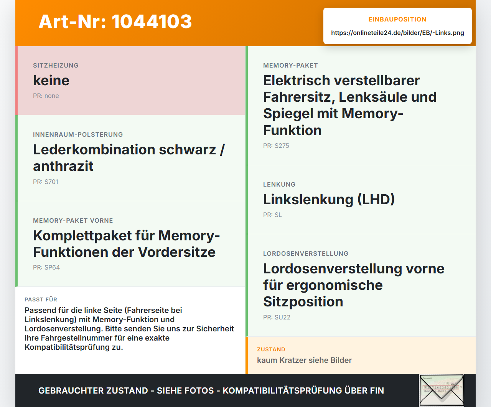The width and height of the screenshot is (491, 407).
Task: Select the PR: SU22 code
Action: [x=277, y=317]
